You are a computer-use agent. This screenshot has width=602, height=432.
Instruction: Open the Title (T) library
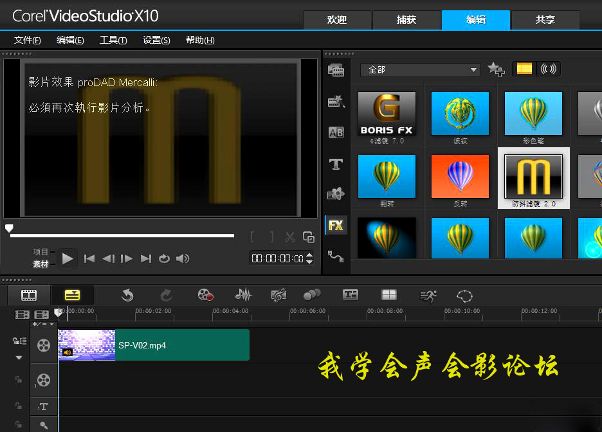[336, 164]
